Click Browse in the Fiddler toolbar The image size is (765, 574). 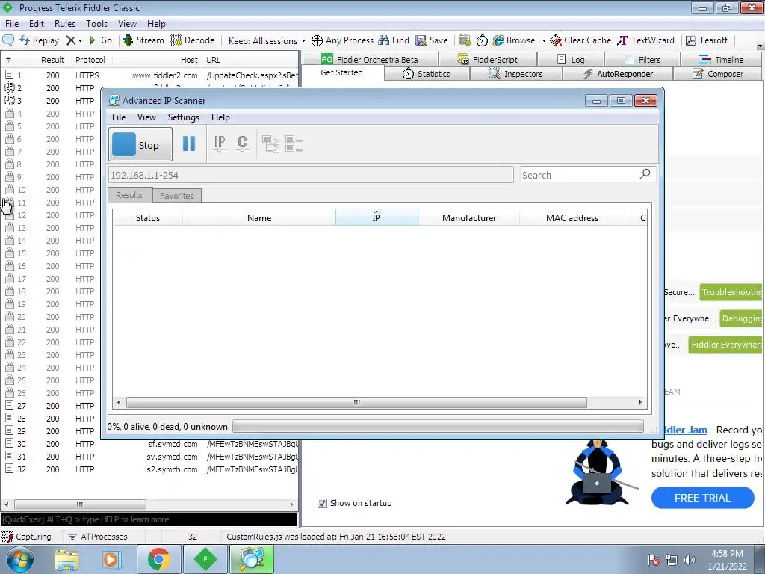tap(514, 40)
